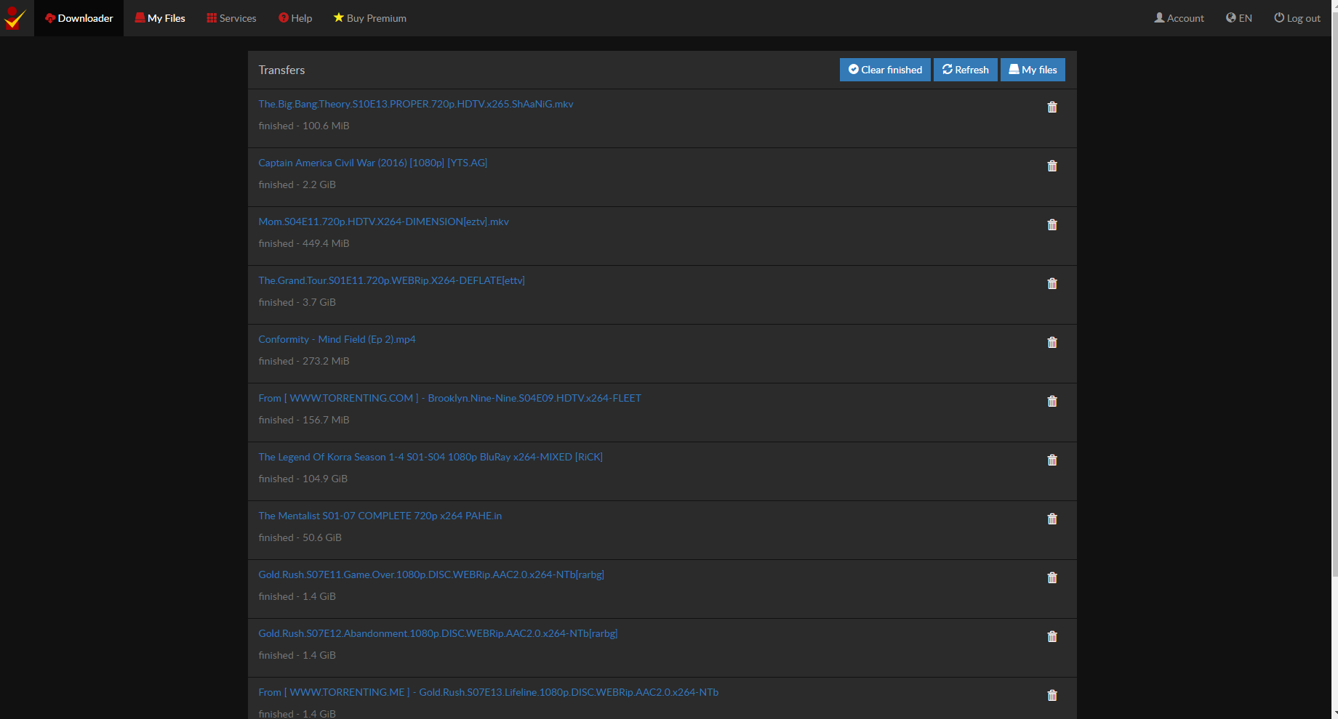This screenshot has width=1338, height=719.
Task: Click 'finished - 449.4 MiB' status text
Action: 304,243
